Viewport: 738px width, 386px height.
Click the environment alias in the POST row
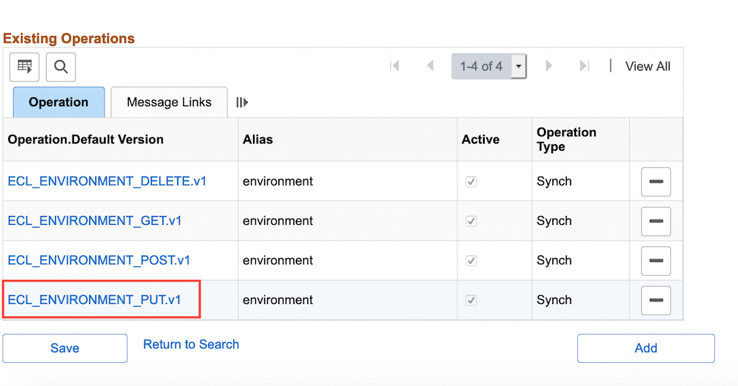click(x=277, y=260)
